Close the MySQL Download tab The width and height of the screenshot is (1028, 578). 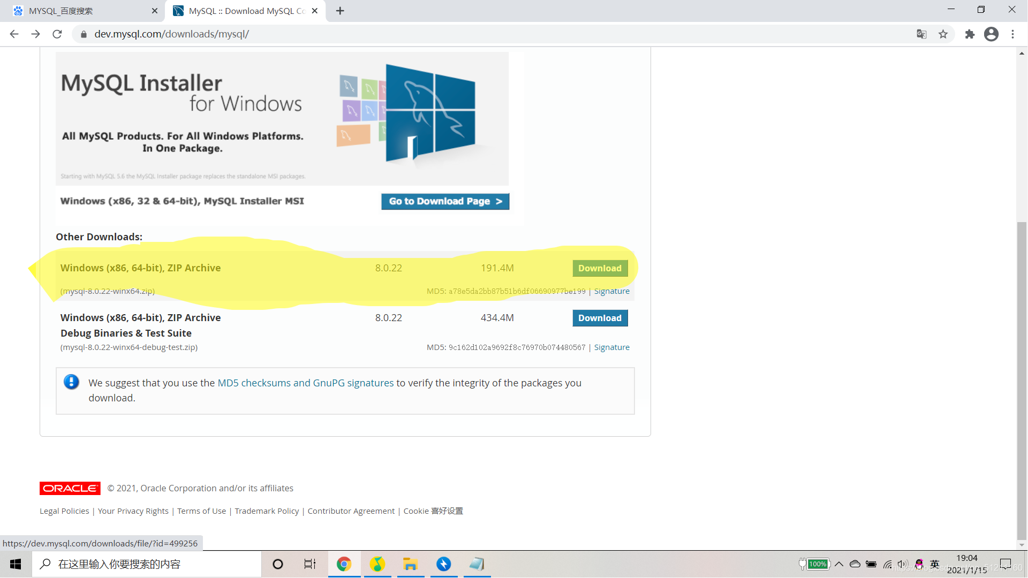(315, 11)
